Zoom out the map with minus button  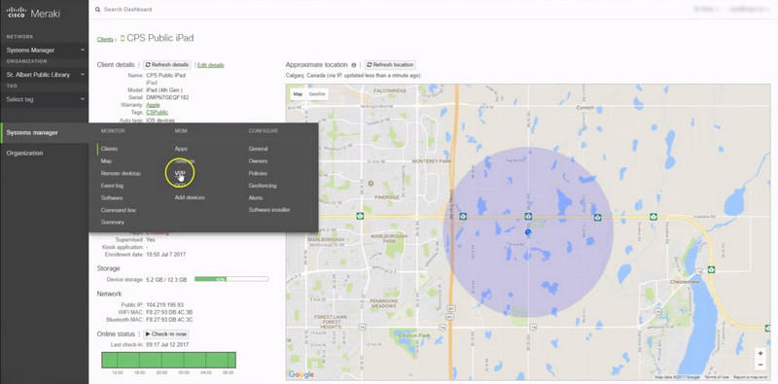click(760, 366)
